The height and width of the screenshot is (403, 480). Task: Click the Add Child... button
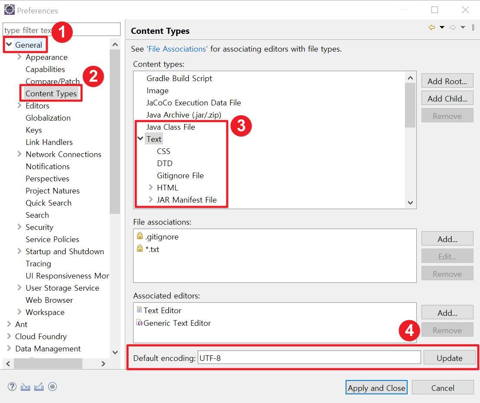pyautogui.click(x=447, y=98)
